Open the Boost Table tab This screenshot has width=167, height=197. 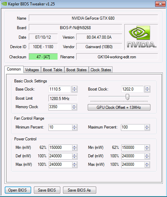[53, 70]
